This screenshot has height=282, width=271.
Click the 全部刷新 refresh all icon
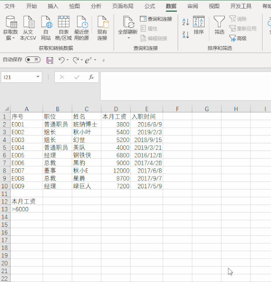click(x=128, y=22)
